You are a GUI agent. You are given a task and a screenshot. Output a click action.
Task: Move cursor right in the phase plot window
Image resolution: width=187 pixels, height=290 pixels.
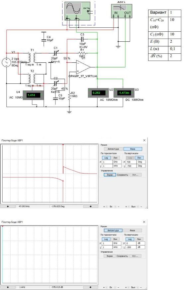(91, 206)
